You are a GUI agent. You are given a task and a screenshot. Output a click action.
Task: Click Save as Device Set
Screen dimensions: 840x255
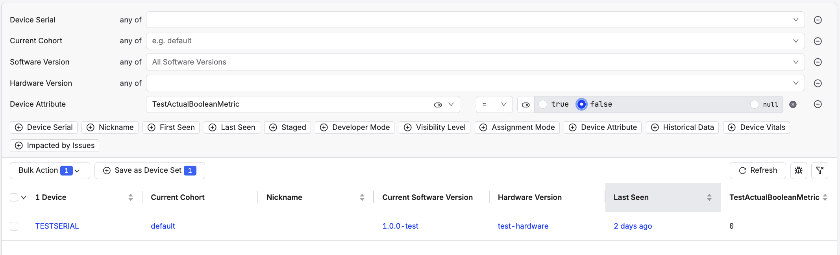tap(150, 170)
